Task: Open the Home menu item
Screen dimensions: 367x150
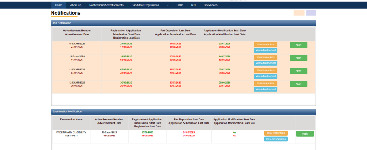Action: [58, 5]
